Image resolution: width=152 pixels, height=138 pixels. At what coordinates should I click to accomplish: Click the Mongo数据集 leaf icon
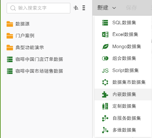pyautogui.click(x=105, y=47)
